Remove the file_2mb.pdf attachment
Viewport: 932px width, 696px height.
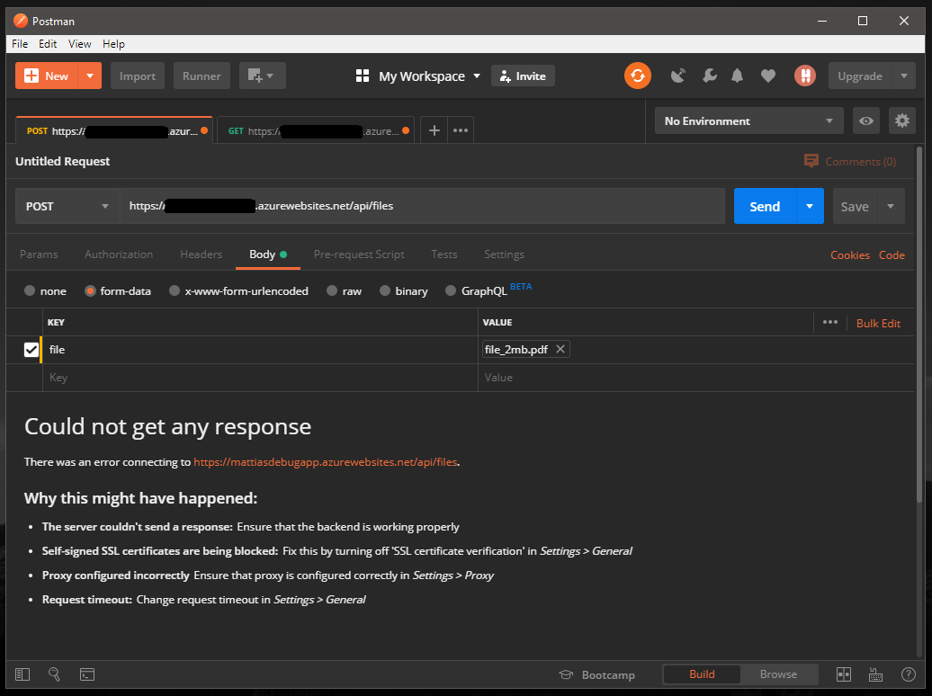click(560, 350)
